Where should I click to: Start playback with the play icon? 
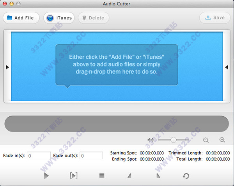[x=46, y=176]
